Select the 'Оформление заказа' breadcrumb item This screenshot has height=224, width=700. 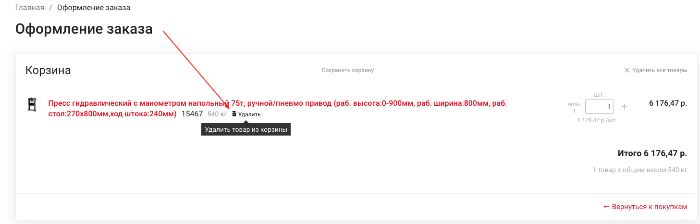(93, 8)
